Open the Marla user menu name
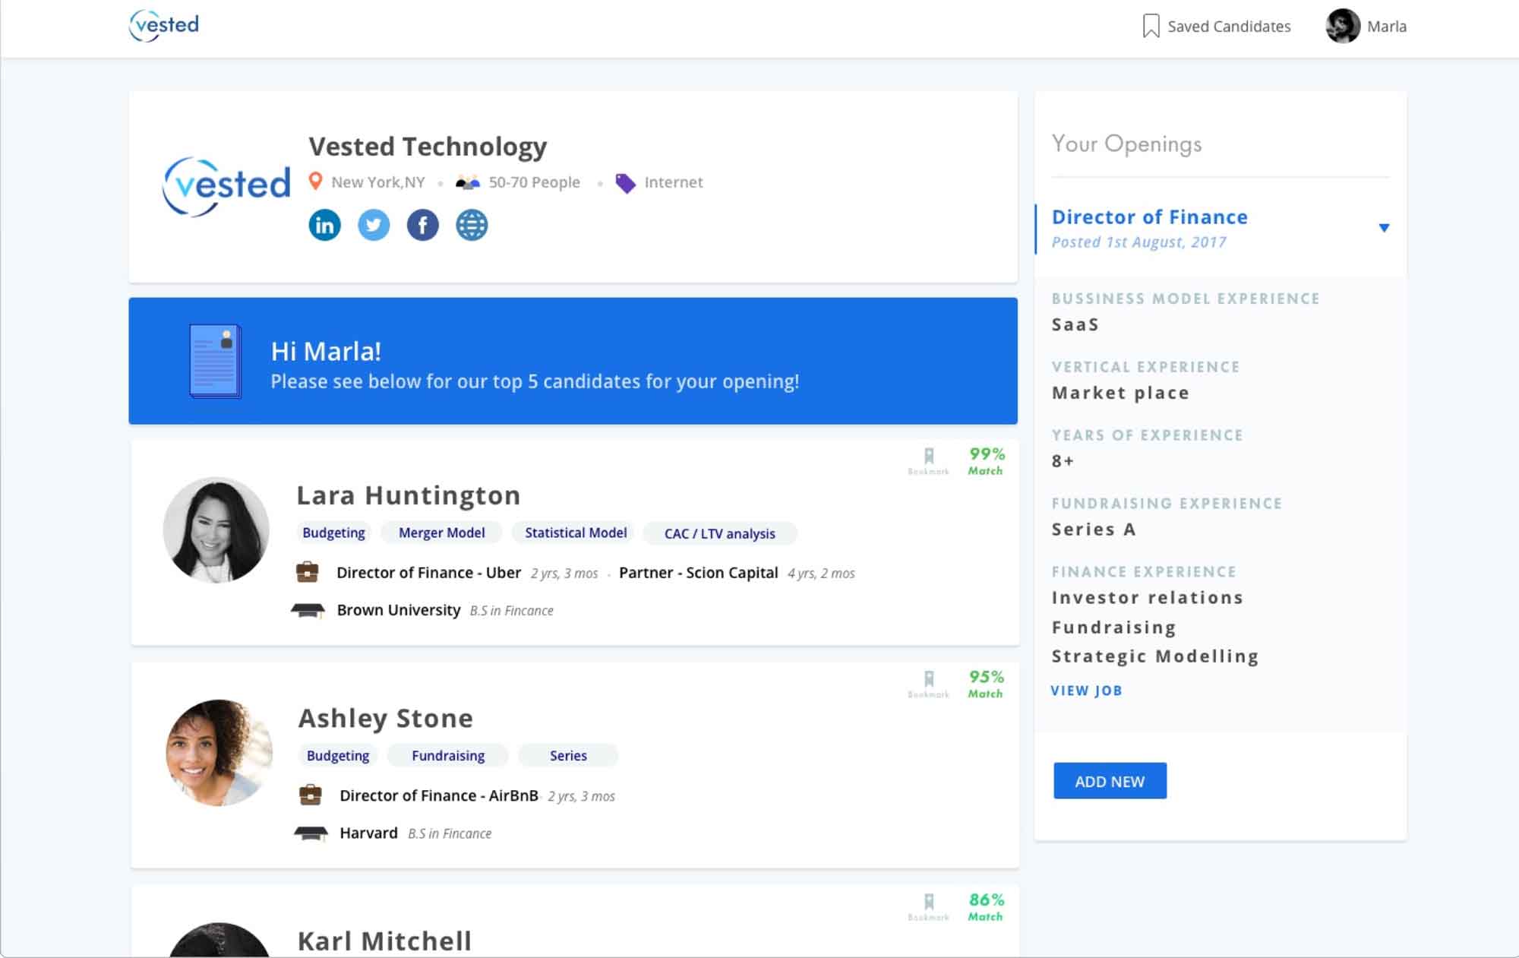 (x=1386, y=27)
